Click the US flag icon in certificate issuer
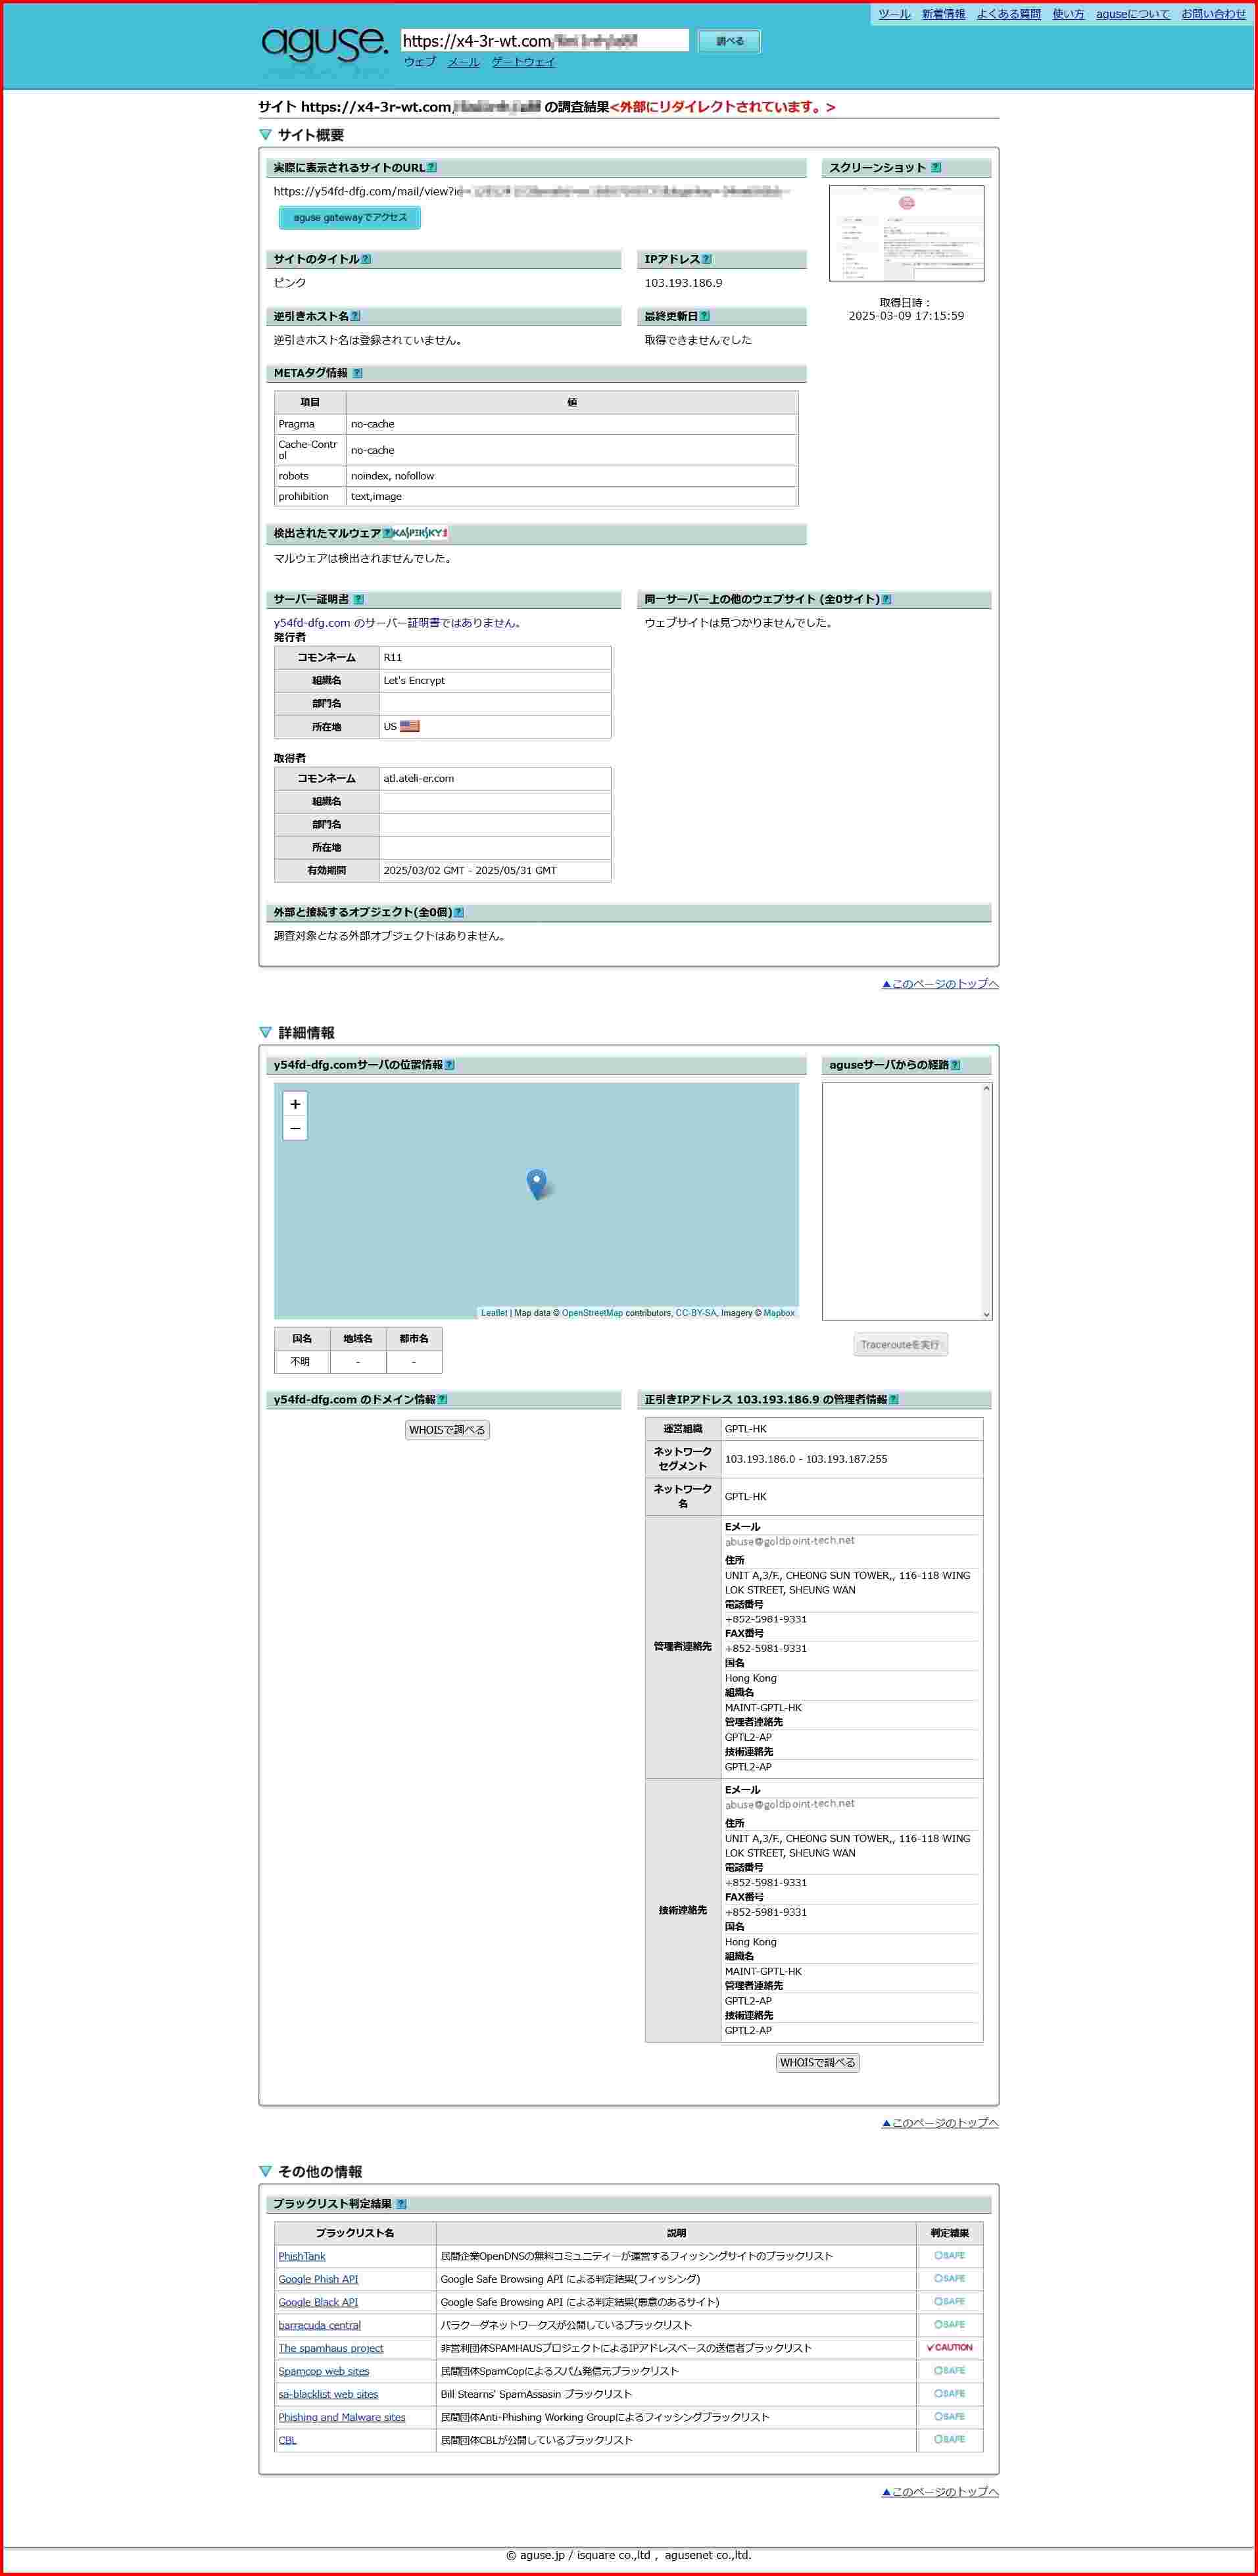Screen dimensions: 1258x2576 [410, 726]
